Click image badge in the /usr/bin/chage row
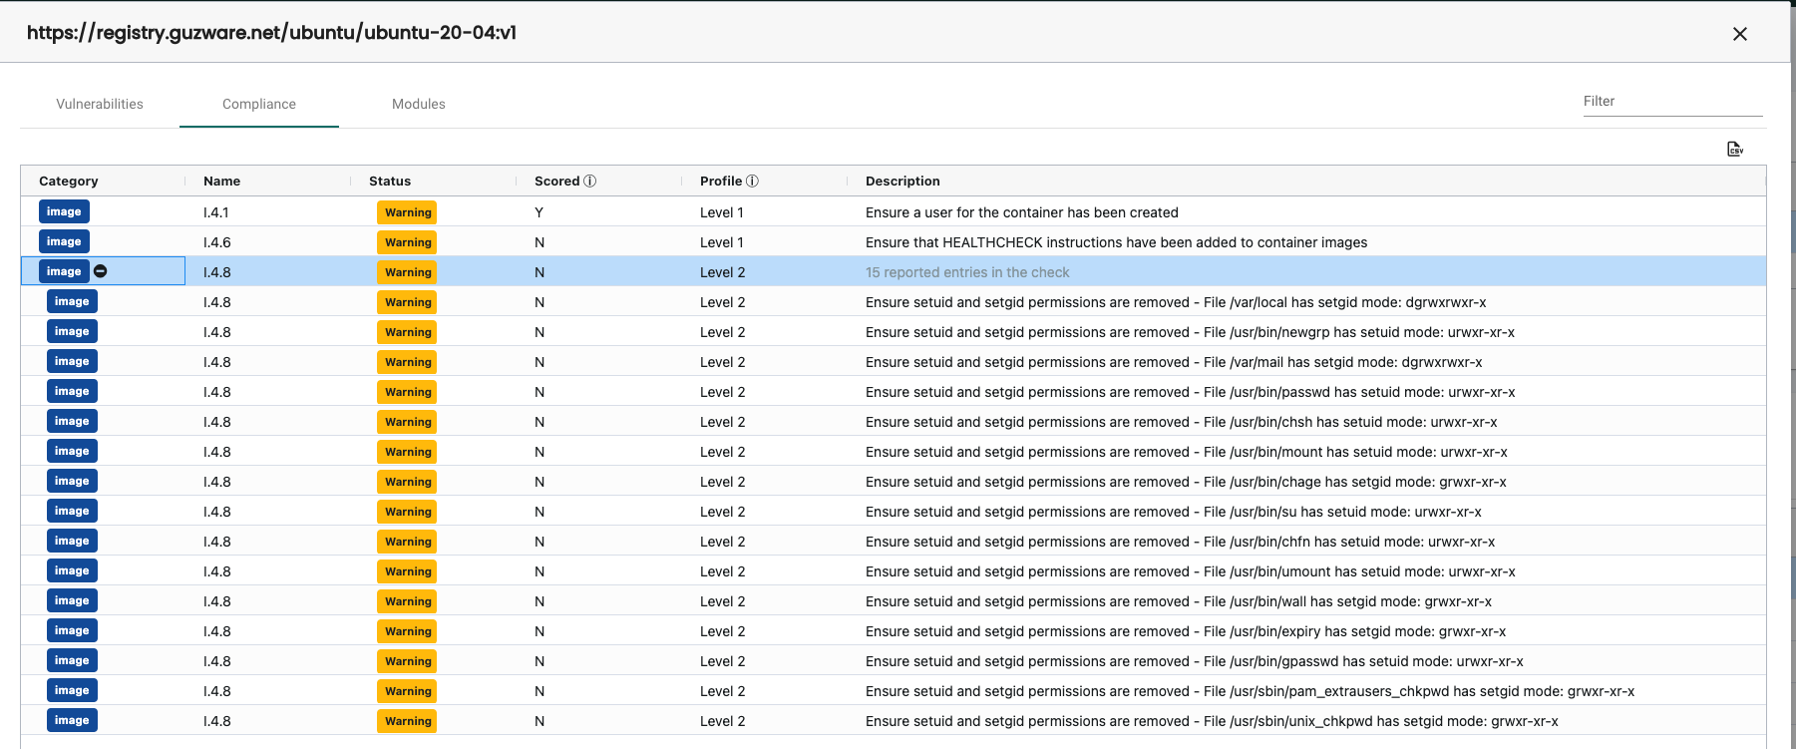The width and height of the screenshot is (1796, 749). pos(72,481)
